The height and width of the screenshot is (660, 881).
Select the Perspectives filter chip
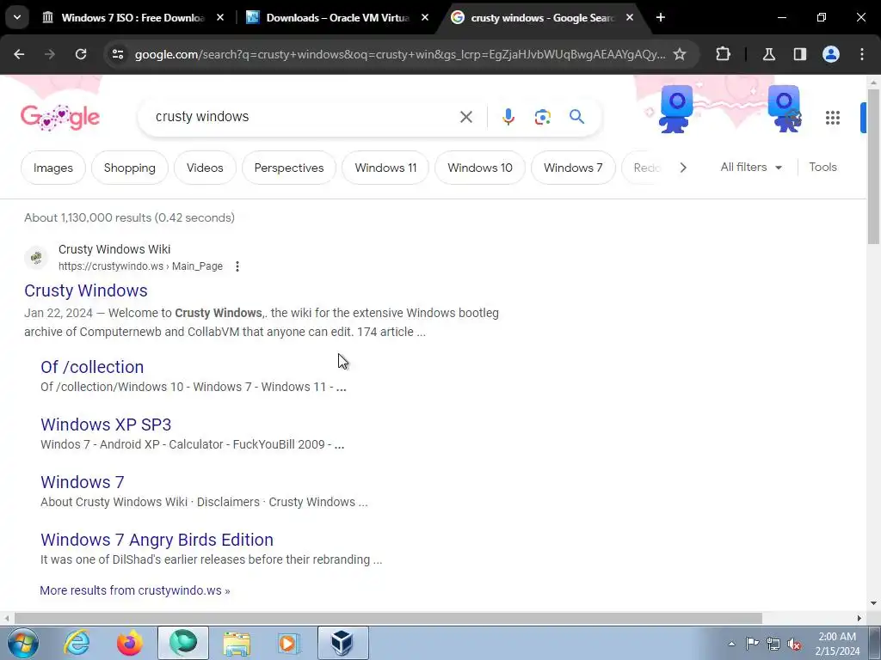(x=289, y=168)
